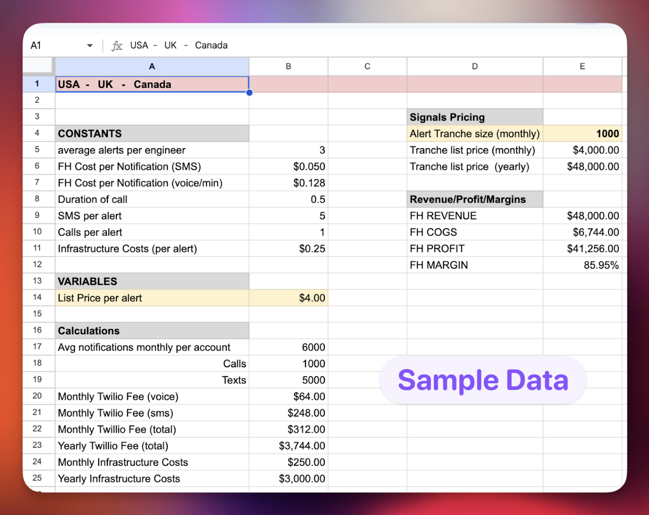
Task: Click the value 3 in row 5
Action: (x=288, y=150)
